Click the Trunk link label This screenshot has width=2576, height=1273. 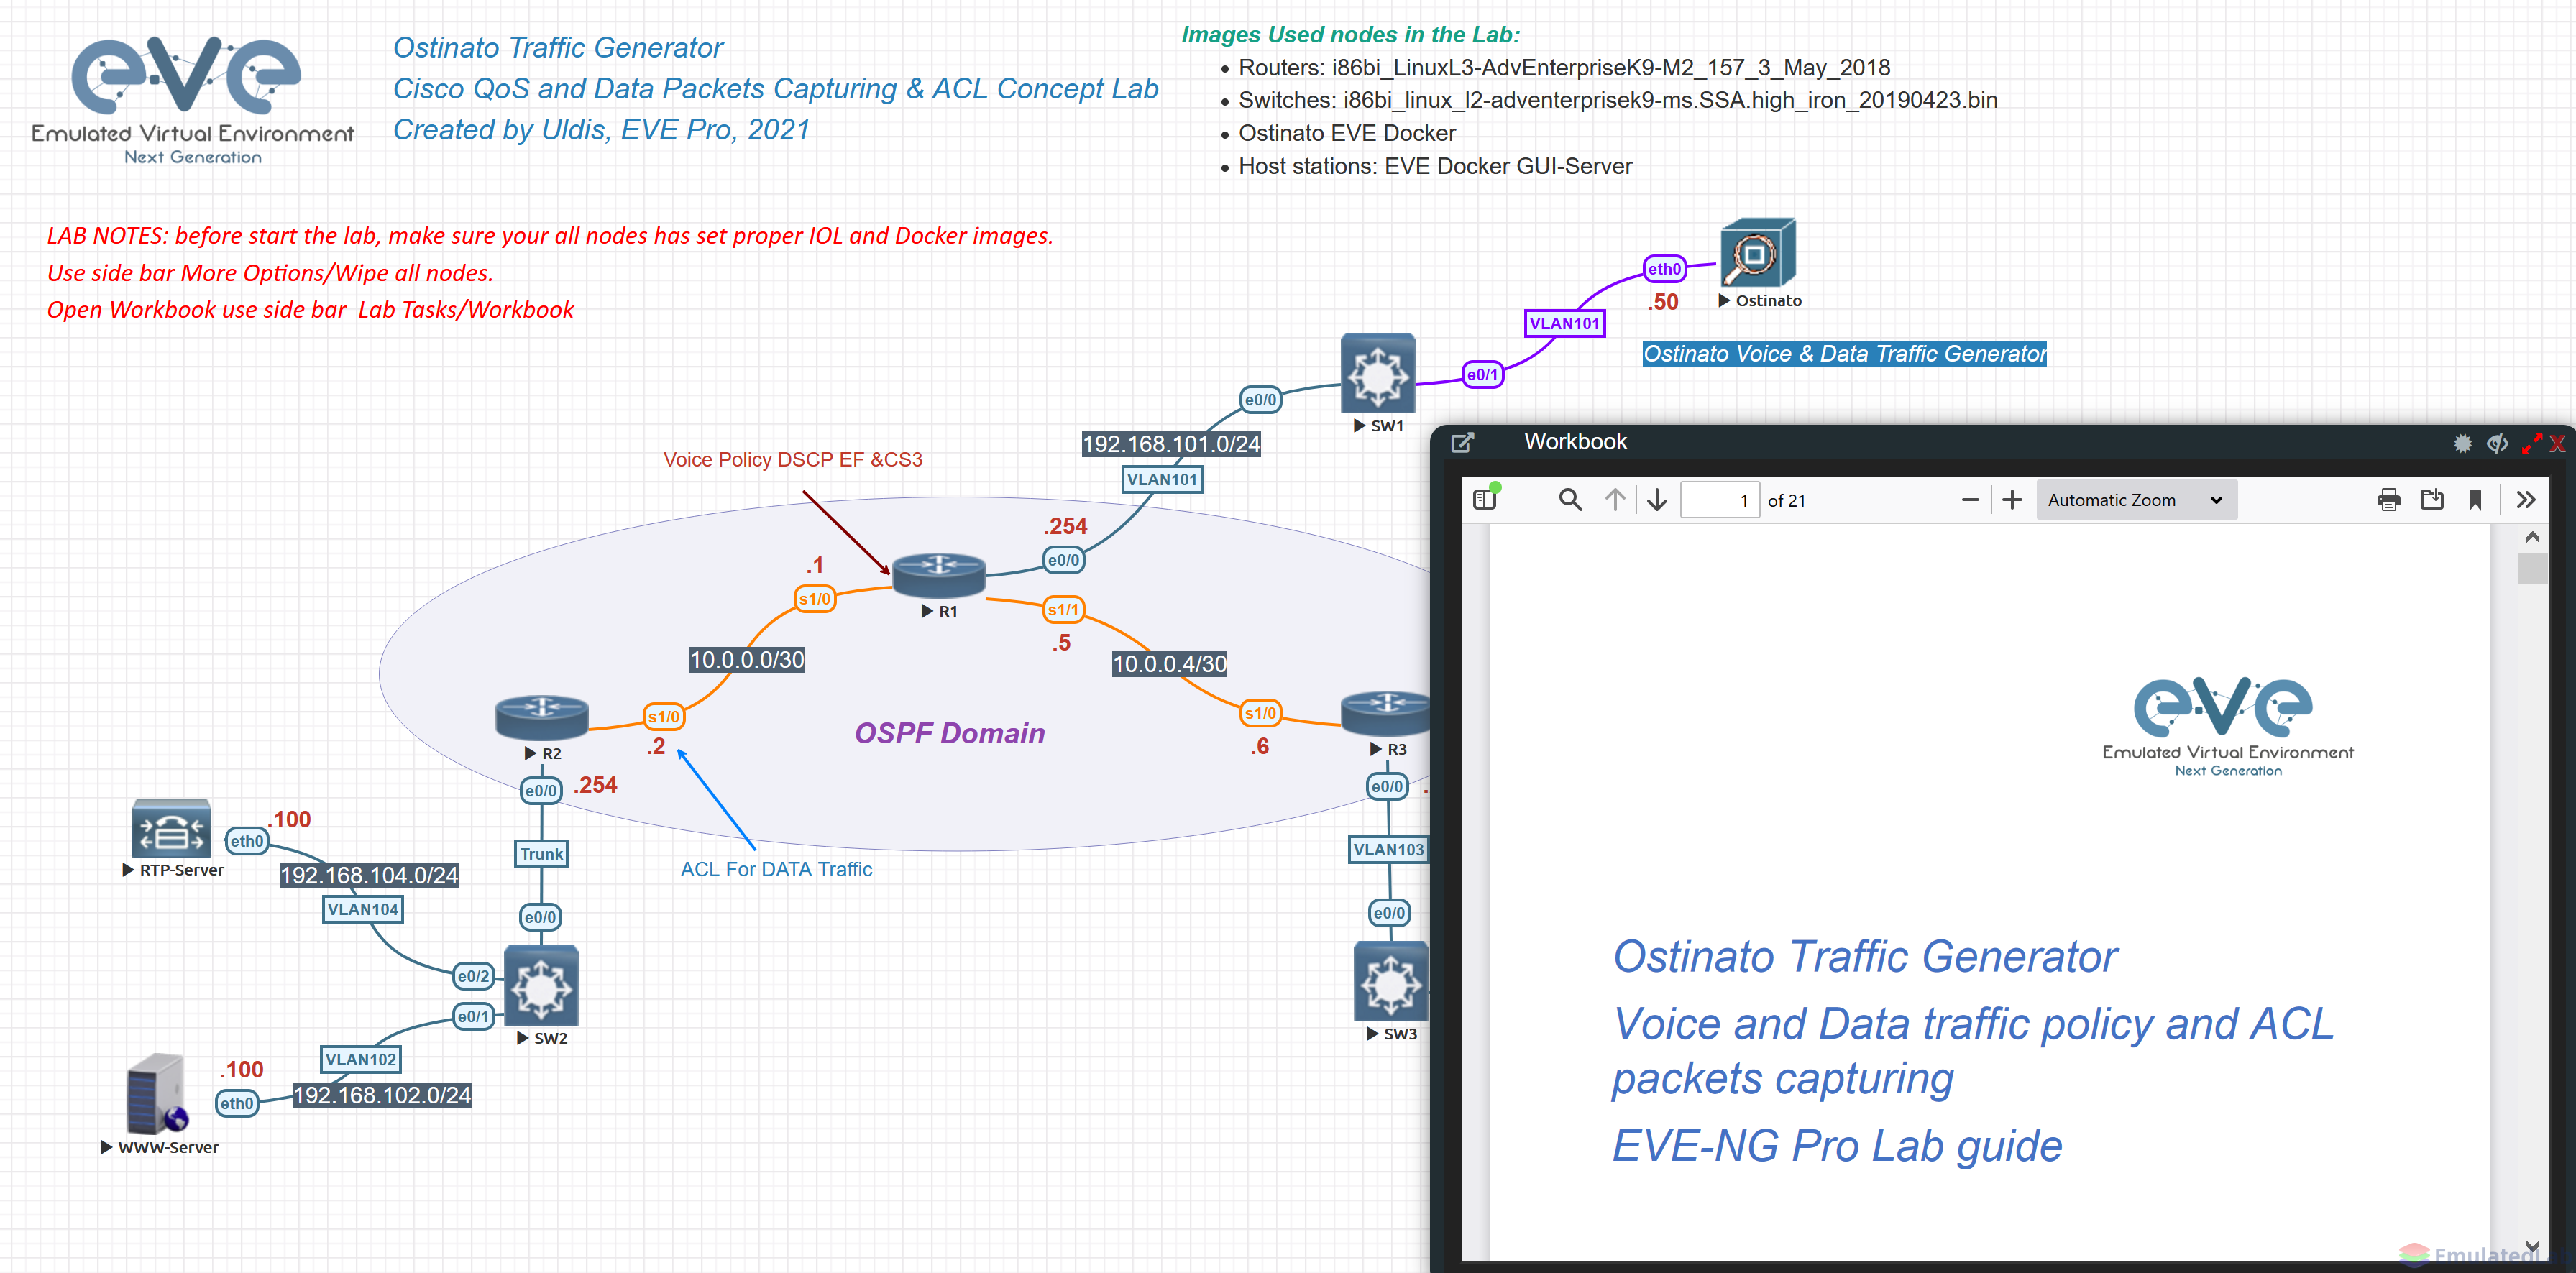pyautogui.click(x=541, y=853)
